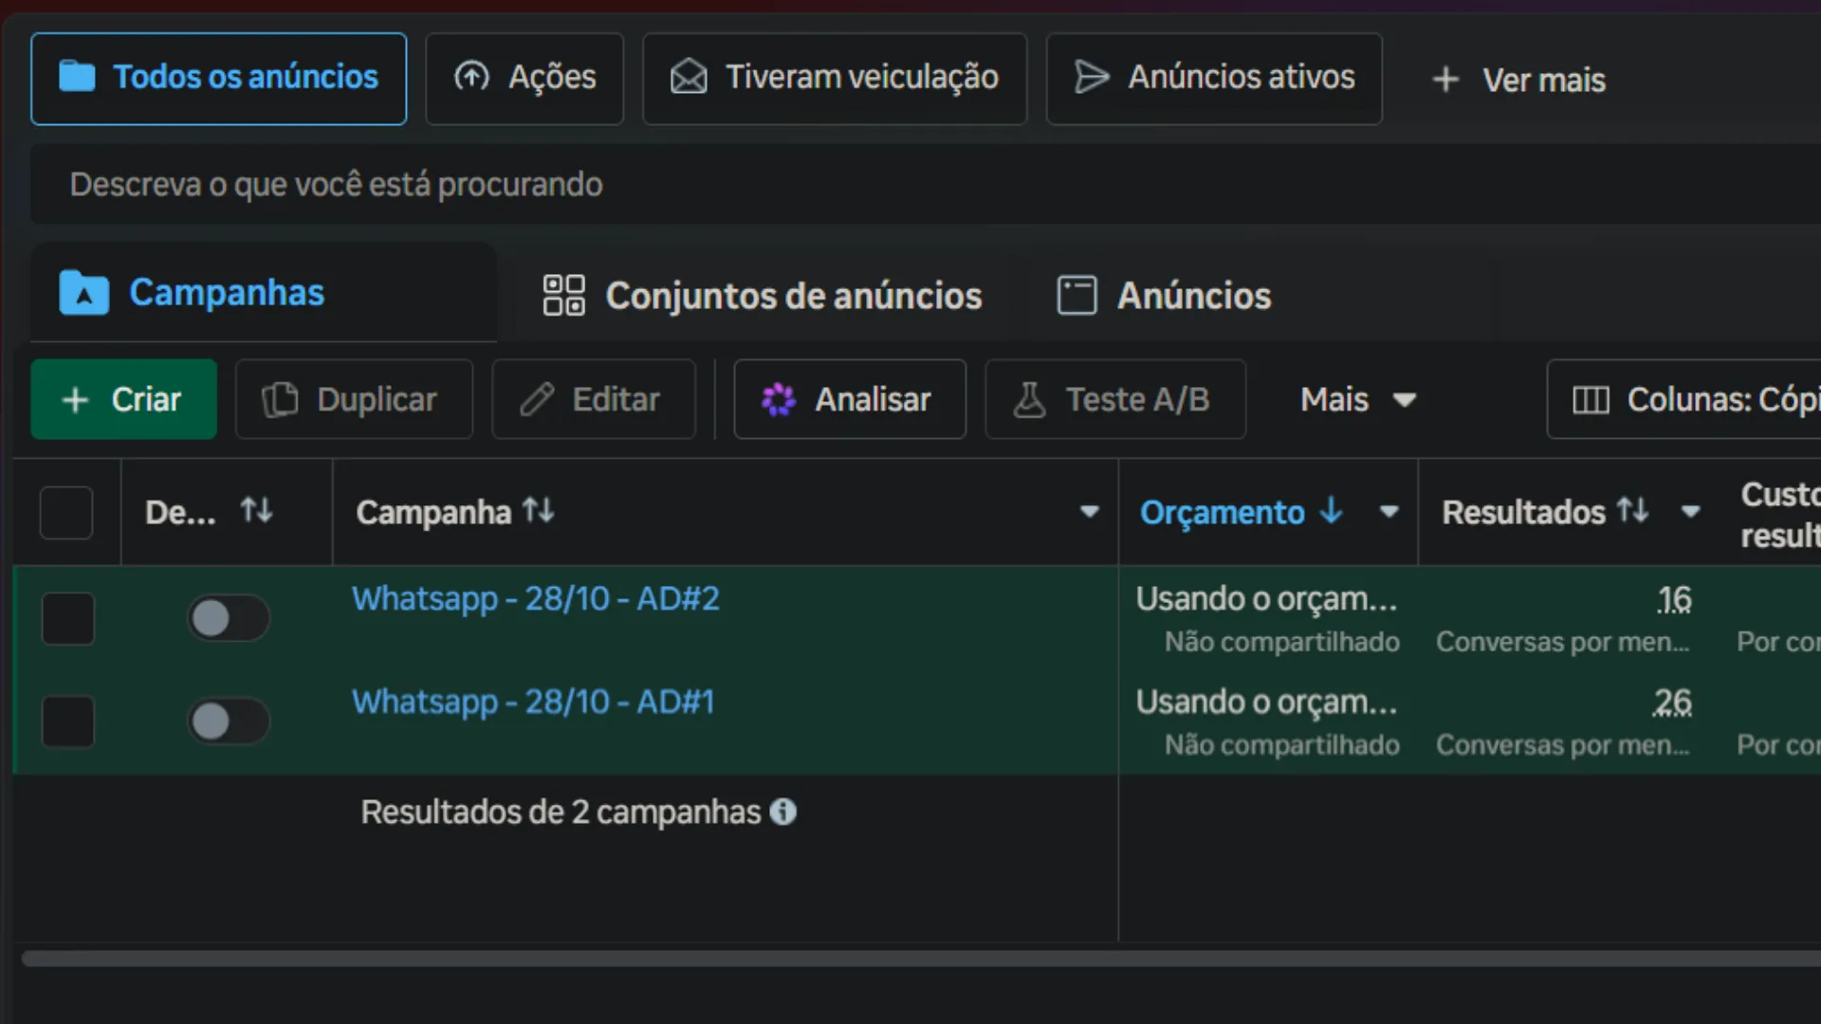Click the Colunas columns icon
The height and width of the screenshot is (1024, 1821).
click(1591, 400)
